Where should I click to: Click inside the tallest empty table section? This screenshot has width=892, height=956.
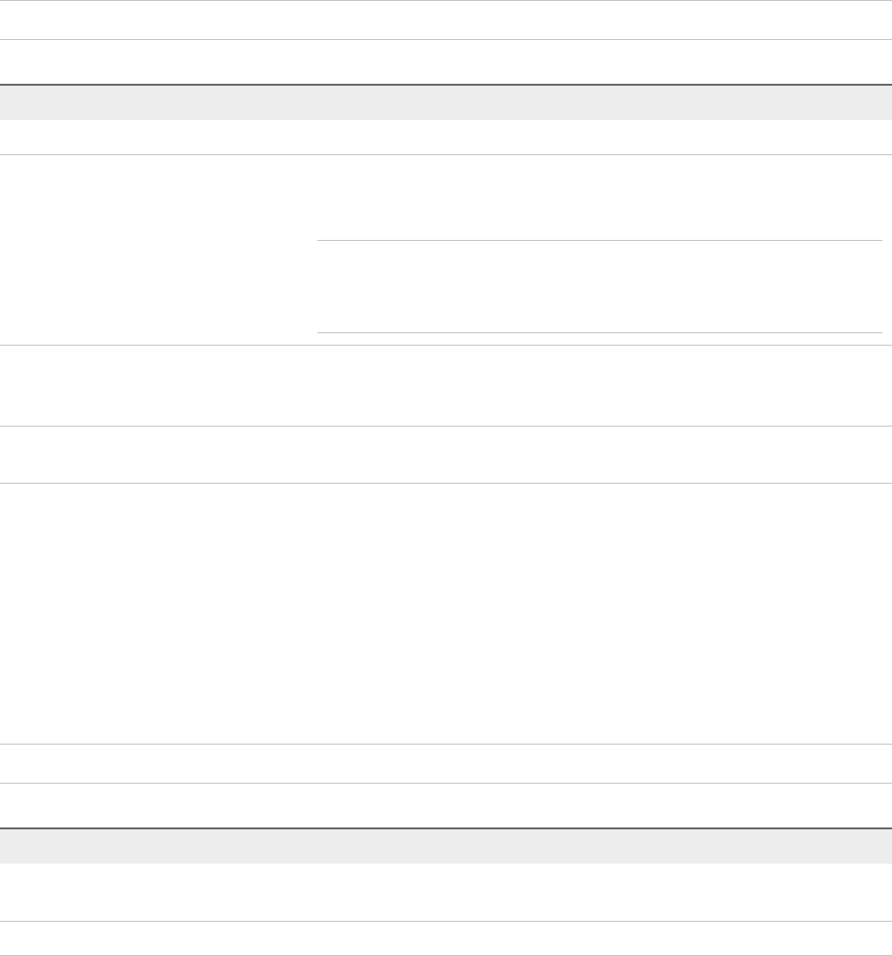pos(446,612)
